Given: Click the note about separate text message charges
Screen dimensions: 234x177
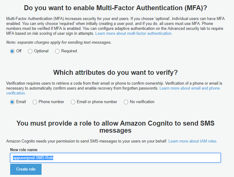Looking at the screenshot, I should pos(59,42).
